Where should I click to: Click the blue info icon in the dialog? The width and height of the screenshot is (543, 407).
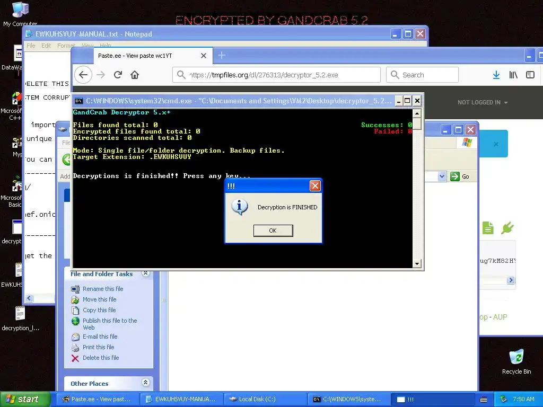point(239,207)
